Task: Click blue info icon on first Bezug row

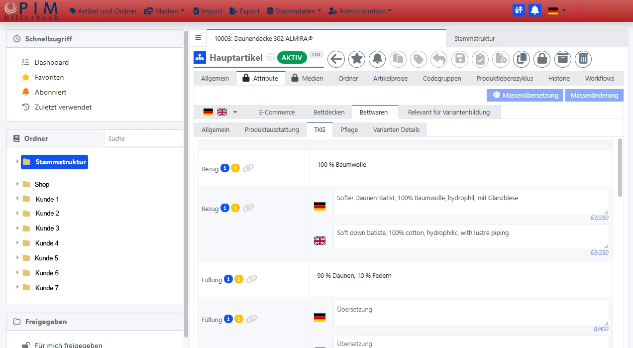Action: [x=225, y=168]
